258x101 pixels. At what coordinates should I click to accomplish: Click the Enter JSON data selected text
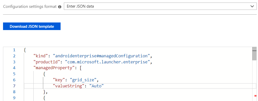click(80, 6)
